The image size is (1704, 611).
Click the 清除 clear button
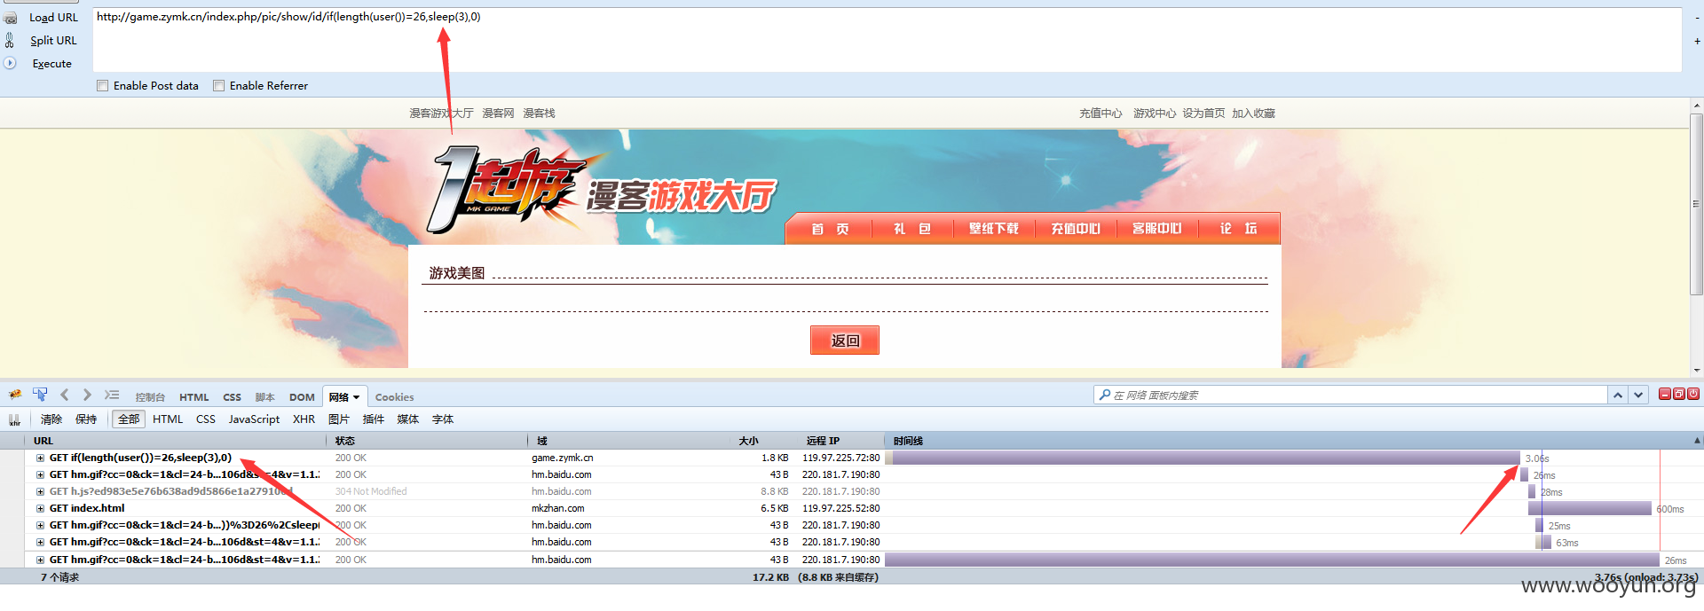pyautogui.click(x=51, y=419)
